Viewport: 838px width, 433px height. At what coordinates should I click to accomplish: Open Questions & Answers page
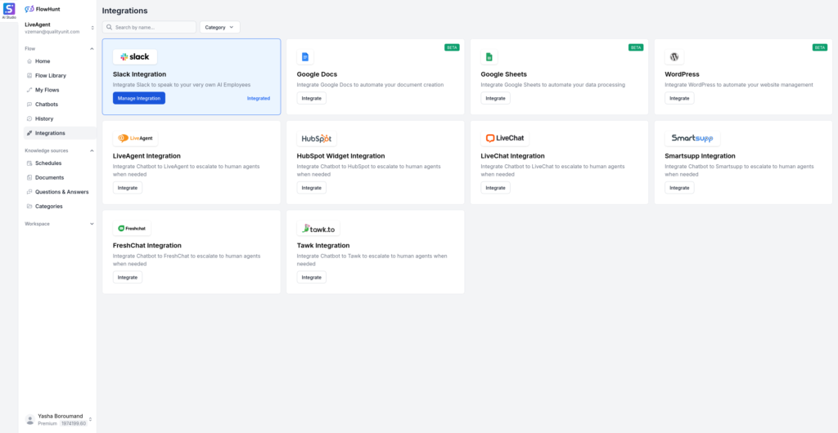click(x=61, y=192)
